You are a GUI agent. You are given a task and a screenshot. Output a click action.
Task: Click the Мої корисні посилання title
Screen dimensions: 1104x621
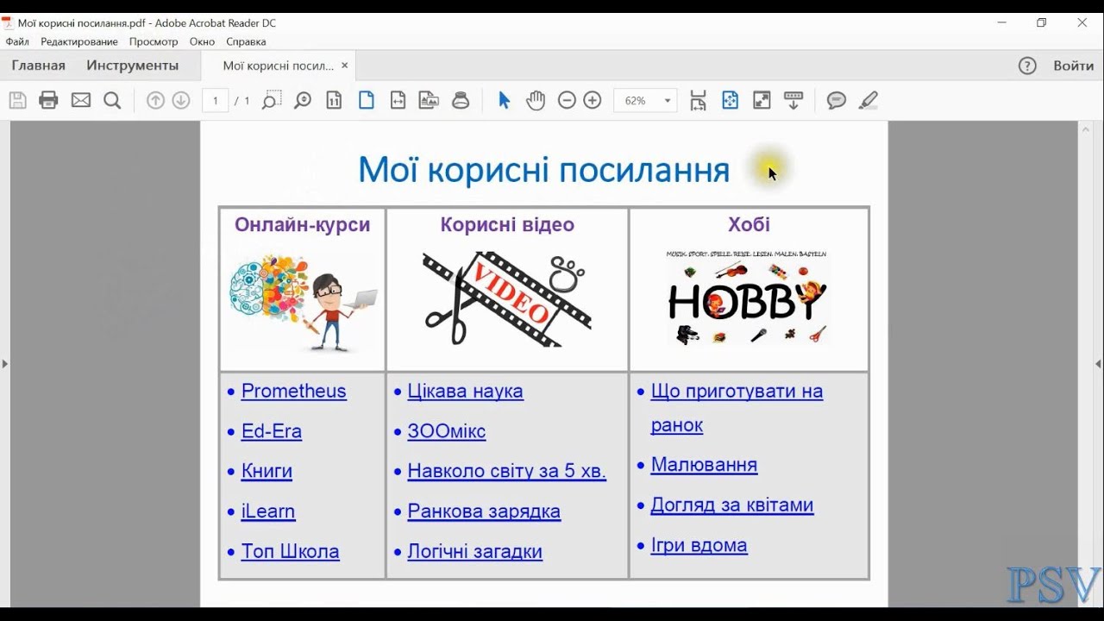tap(543, 170)
